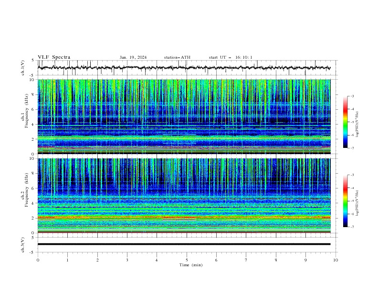
Task: Click the Time axis tick label "7"
Action: (246, 260)
